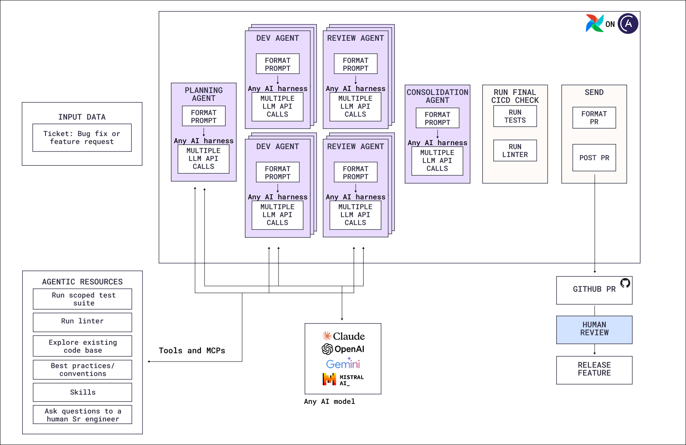
Task: Select MULTIPLE LLM API CALLS in Consolidation Agent
Action: [x=437, y=161]
